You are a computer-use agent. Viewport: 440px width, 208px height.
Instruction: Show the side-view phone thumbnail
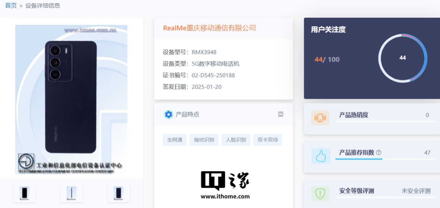72,193
